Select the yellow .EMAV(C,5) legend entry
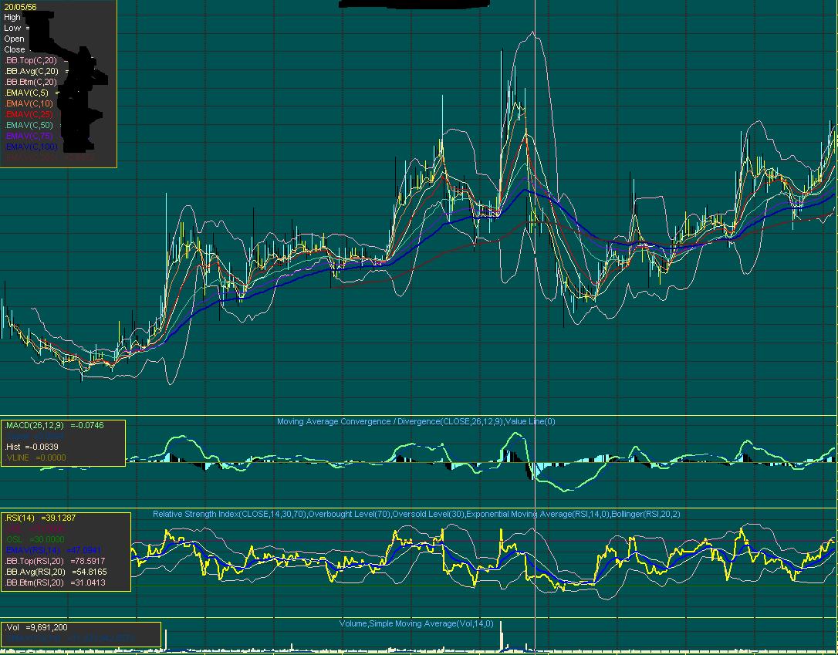 pos(27,93)
